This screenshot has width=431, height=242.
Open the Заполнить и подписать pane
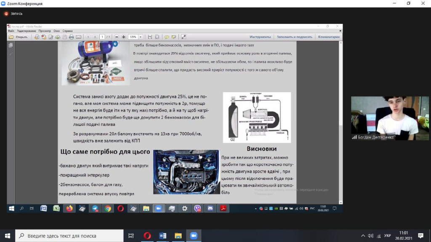tap(294, 37)
